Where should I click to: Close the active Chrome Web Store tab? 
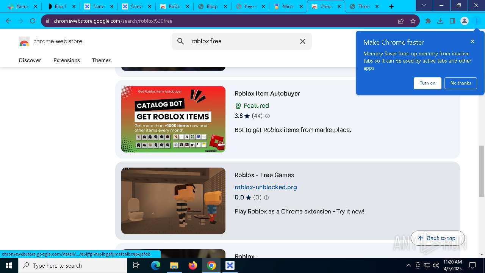pyautogui.click(x=339, y=6)
